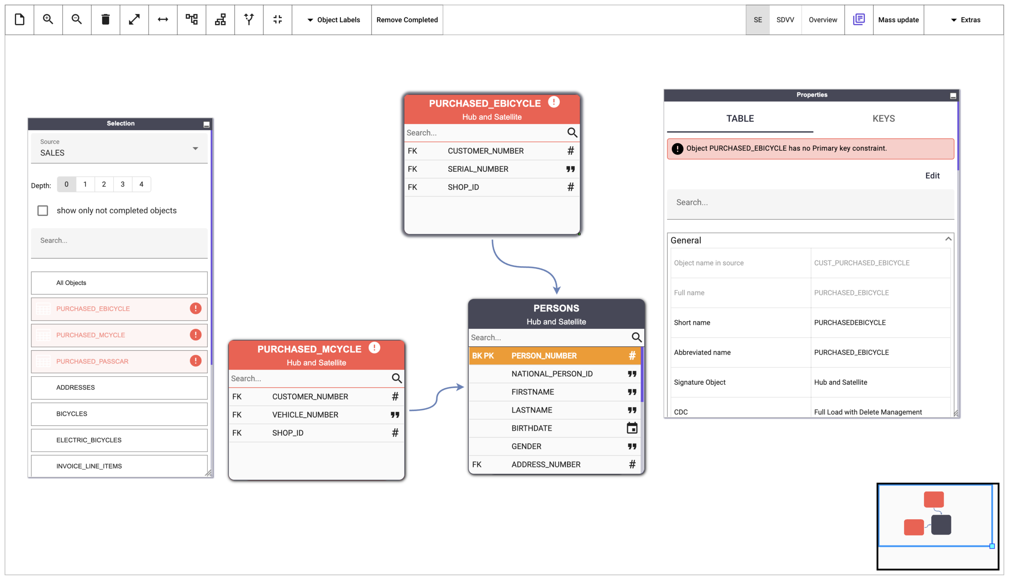Click the new document icon

(19, 19)
